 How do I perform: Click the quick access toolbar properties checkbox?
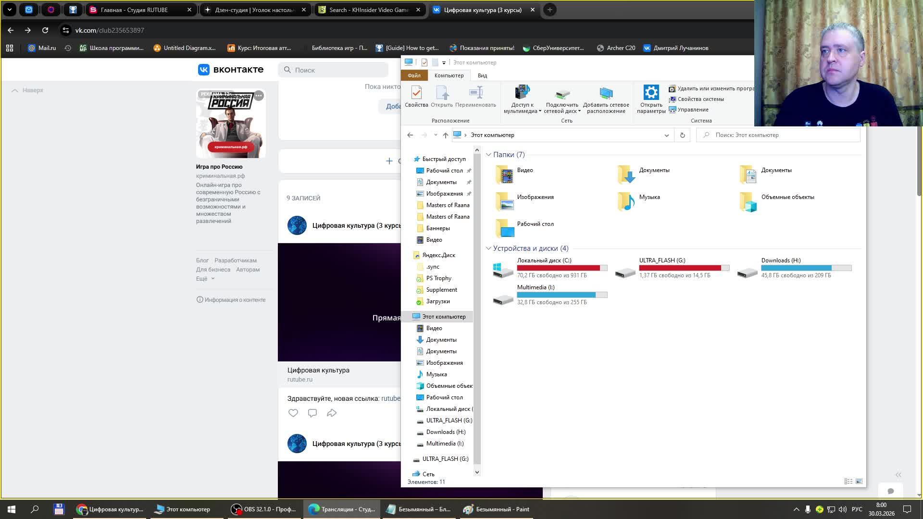pos(424,62)
